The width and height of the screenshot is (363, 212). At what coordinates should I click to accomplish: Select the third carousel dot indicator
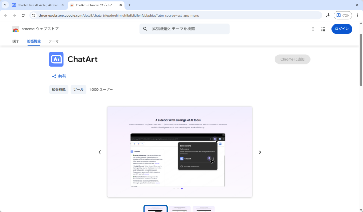click(x=182, y=189)
